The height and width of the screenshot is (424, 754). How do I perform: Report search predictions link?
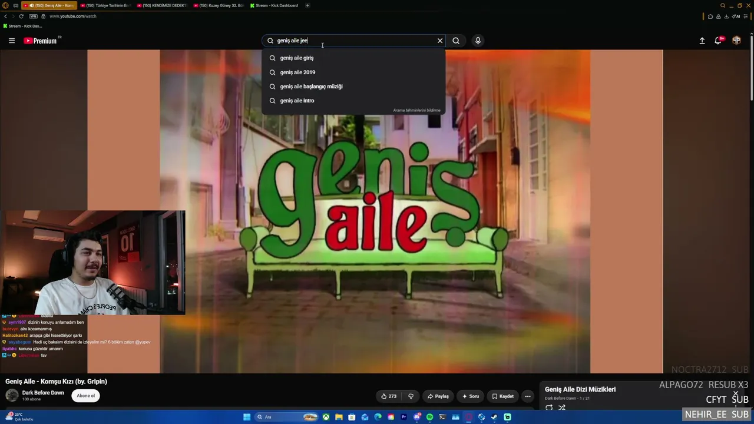pyautogui.click(x=416, y=110)
